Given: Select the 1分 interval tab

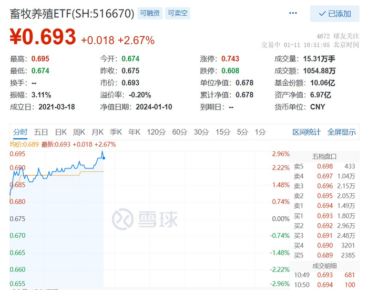Looking at the screenshot, I should [260, 132].
